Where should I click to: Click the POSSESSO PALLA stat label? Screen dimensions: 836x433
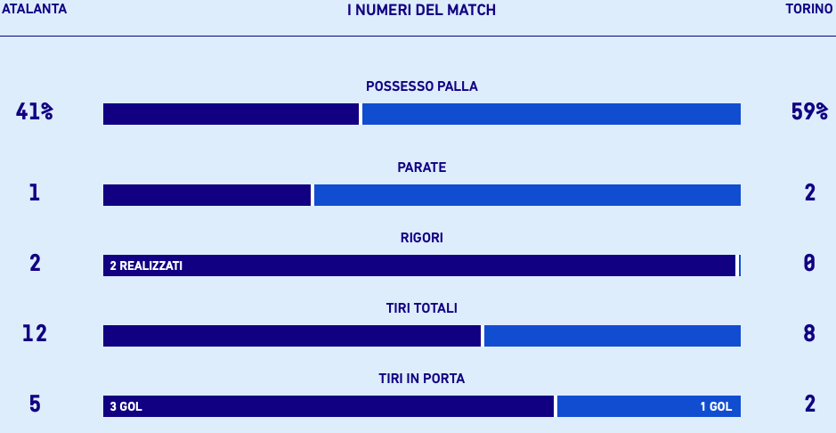click(422, 86)
